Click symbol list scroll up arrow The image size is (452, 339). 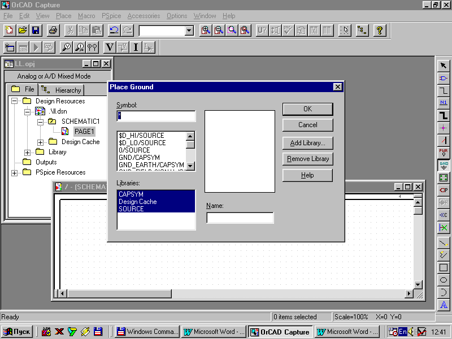coord(190,136)
